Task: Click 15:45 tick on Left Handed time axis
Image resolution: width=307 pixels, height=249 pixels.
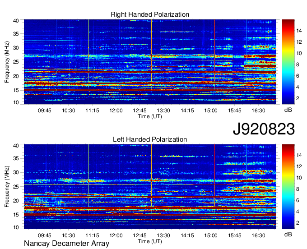Action: 235,235
